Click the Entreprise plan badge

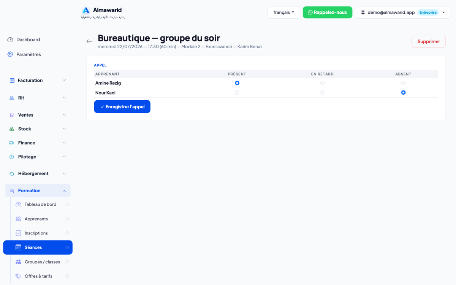[x=428, y=12]
